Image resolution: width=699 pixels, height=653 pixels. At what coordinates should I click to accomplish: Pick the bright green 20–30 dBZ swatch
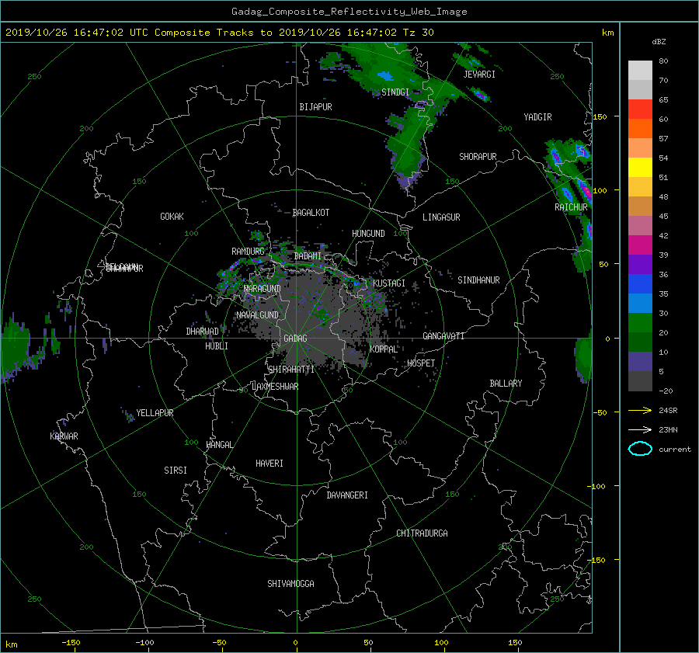pyautogui.click(x=640, y=322)
